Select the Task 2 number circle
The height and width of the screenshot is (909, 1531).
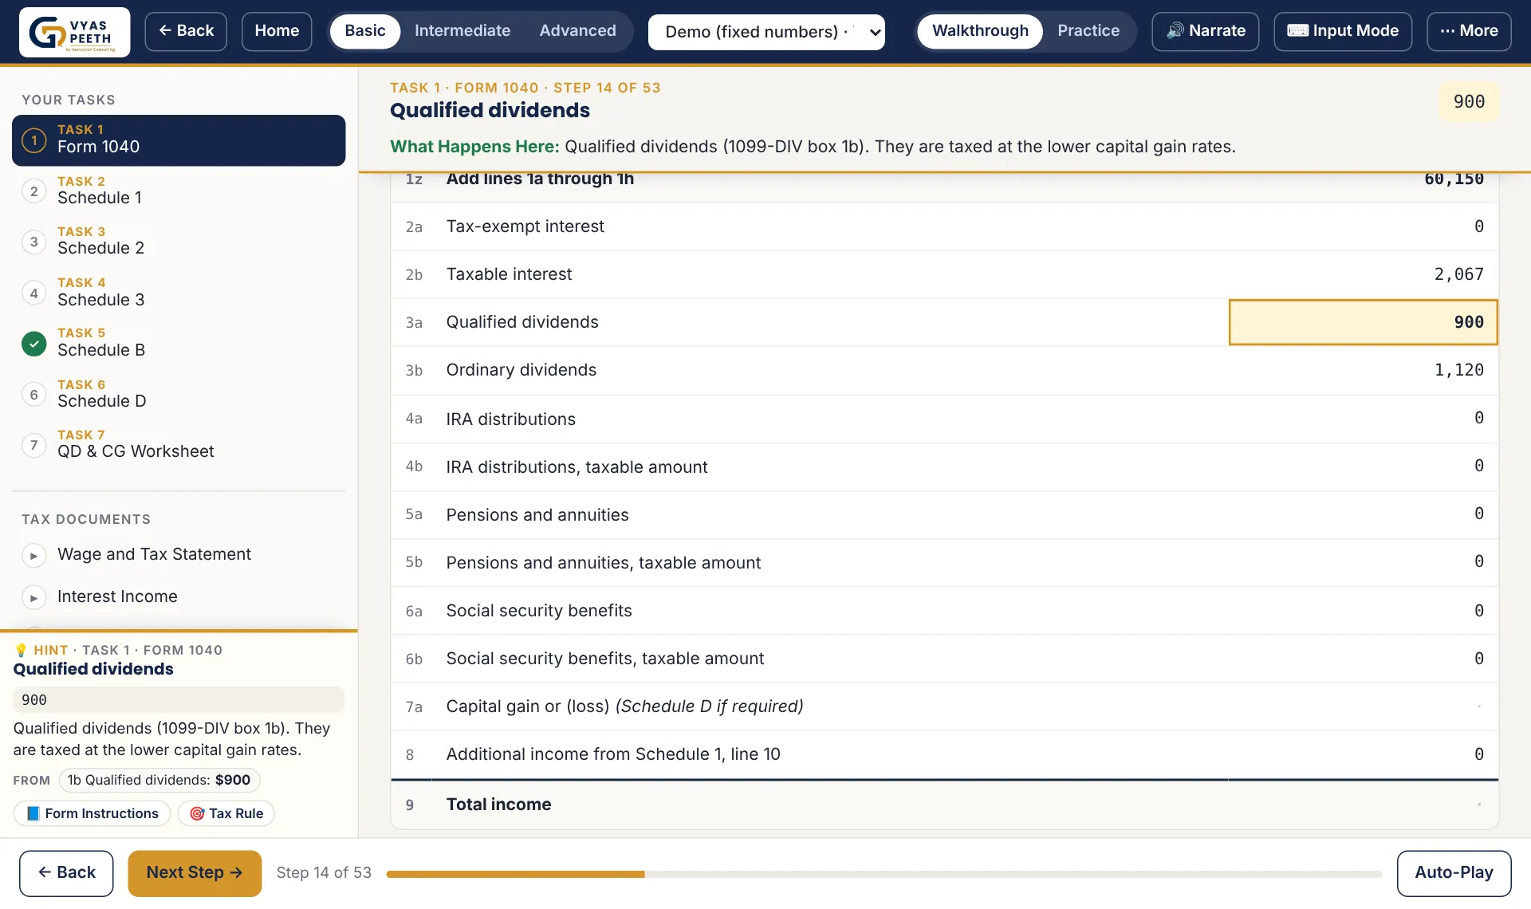coord(33,191)
